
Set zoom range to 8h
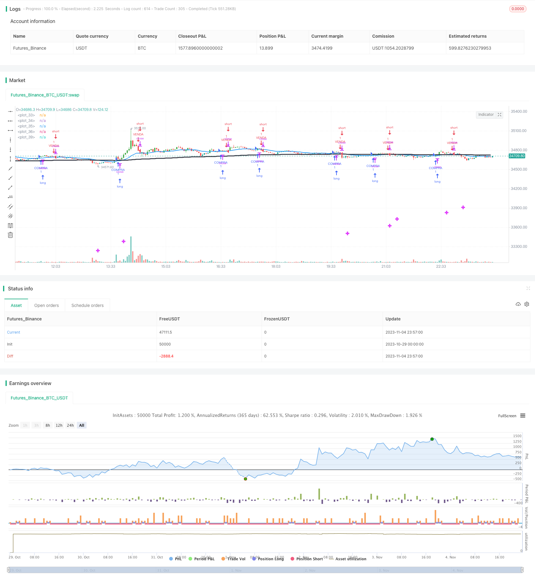coord(48,425)
